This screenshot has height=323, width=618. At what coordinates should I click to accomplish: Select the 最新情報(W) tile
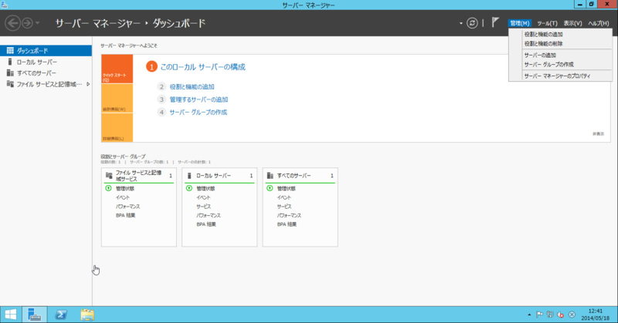coord(117,99)
